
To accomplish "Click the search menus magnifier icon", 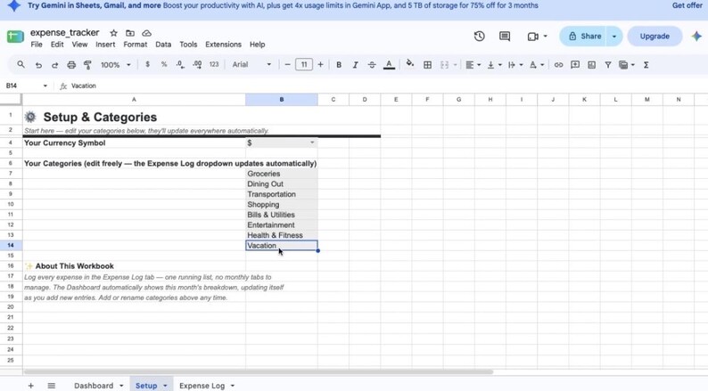I will click(x=21, y=64).
